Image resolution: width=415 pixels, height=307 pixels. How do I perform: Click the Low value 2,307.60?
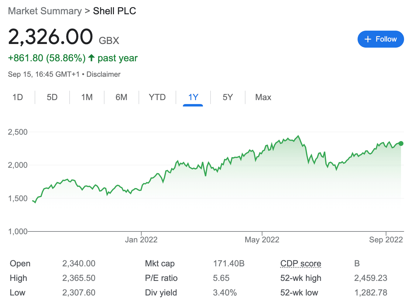tap(79, 293)
